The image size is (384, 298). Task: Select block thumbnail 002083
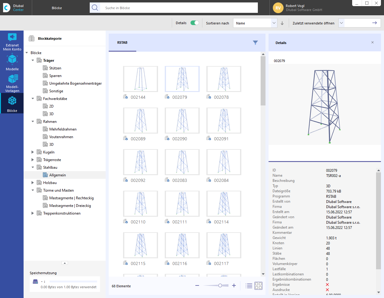tap(182, 162)
